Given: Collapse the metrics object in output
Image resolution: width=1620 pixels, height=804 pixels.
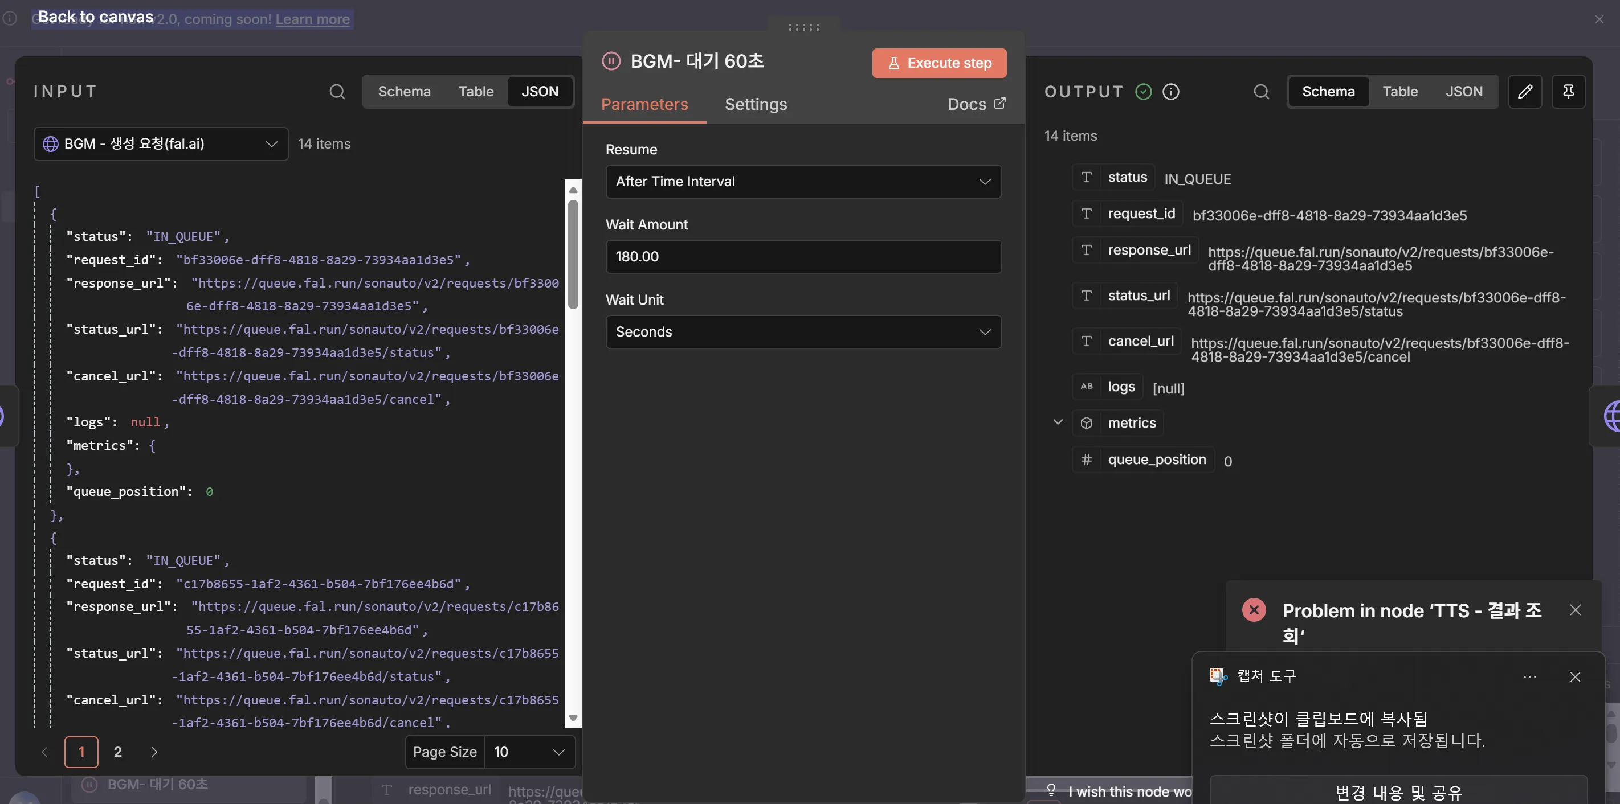Looking at the screenshot, I should (x=1058, y=422).
